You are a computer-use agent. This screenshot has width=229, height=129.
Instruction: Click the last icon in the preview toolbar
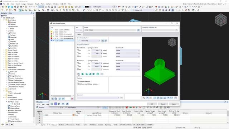[176, 98]
